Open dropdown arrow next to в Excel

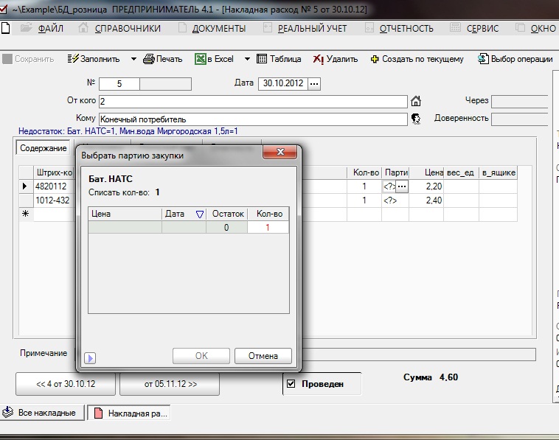[x=247, y=59]
